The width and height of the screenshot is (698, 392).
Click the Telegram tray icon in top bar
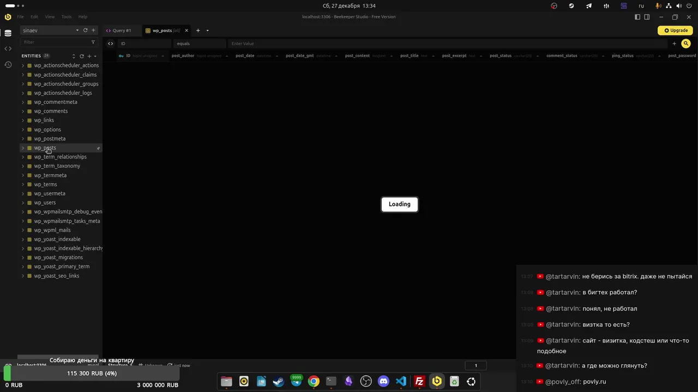point(589,6)
